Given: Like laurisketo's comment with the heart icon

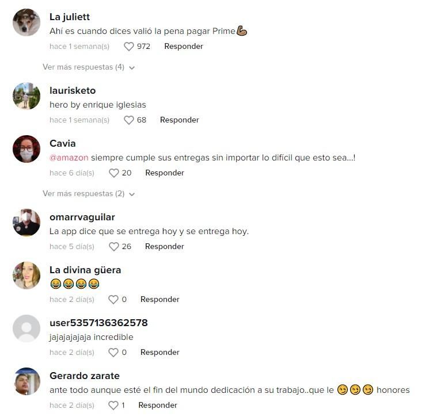Looking at the screenshot, I should coord(128,120).
